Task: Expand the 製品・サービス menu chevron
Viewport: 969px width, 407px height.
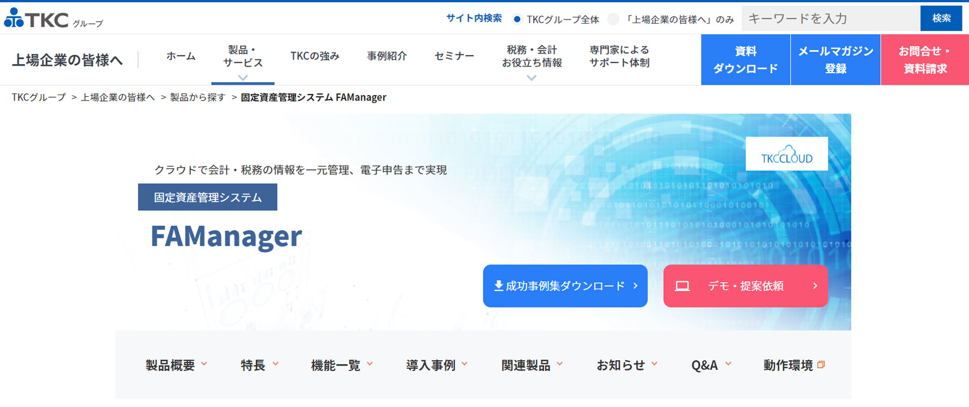Action: [x=243, y=78]
